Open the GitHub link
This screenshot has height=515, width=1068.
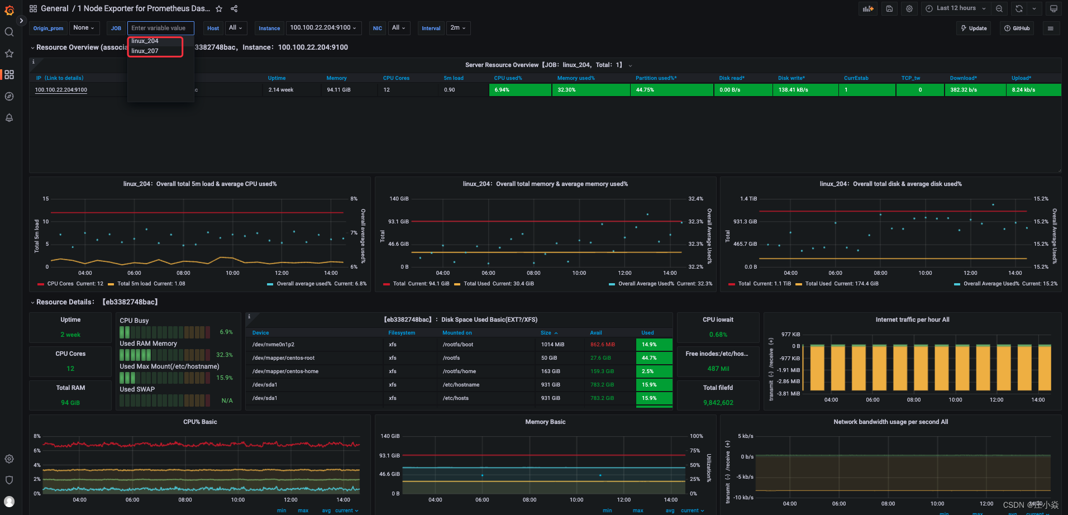click(x=1017, y=28)
